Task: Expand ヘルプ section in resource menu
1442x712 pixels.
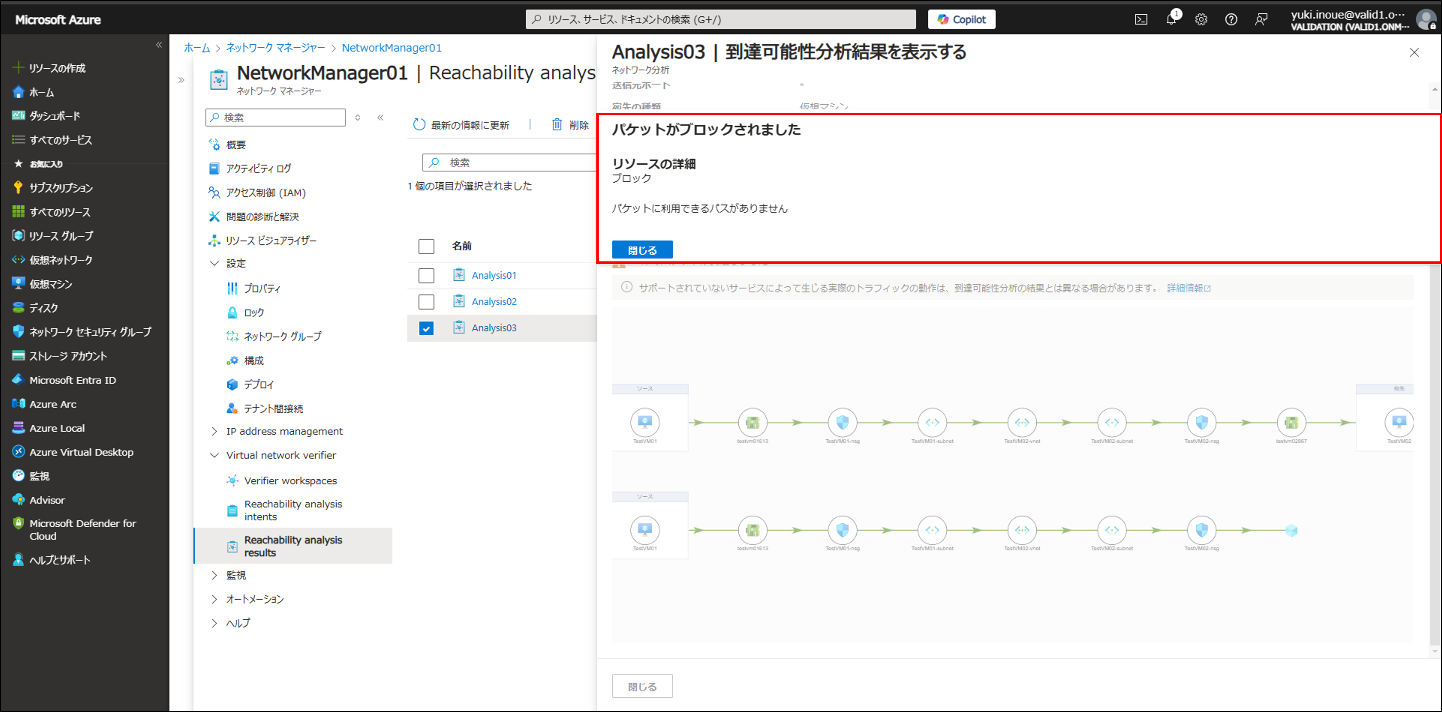Action: point(214,623)
